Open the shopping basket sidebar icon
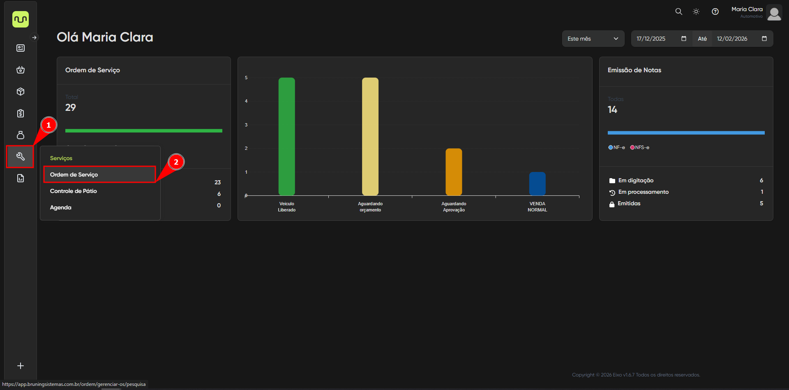 click(21, 70)
